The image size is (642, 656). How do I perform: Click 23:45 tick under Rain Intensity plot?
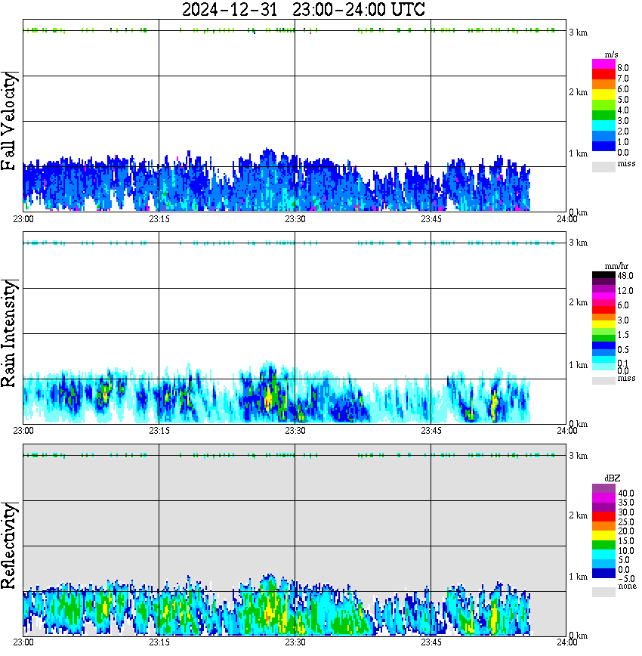pos(431,431)
